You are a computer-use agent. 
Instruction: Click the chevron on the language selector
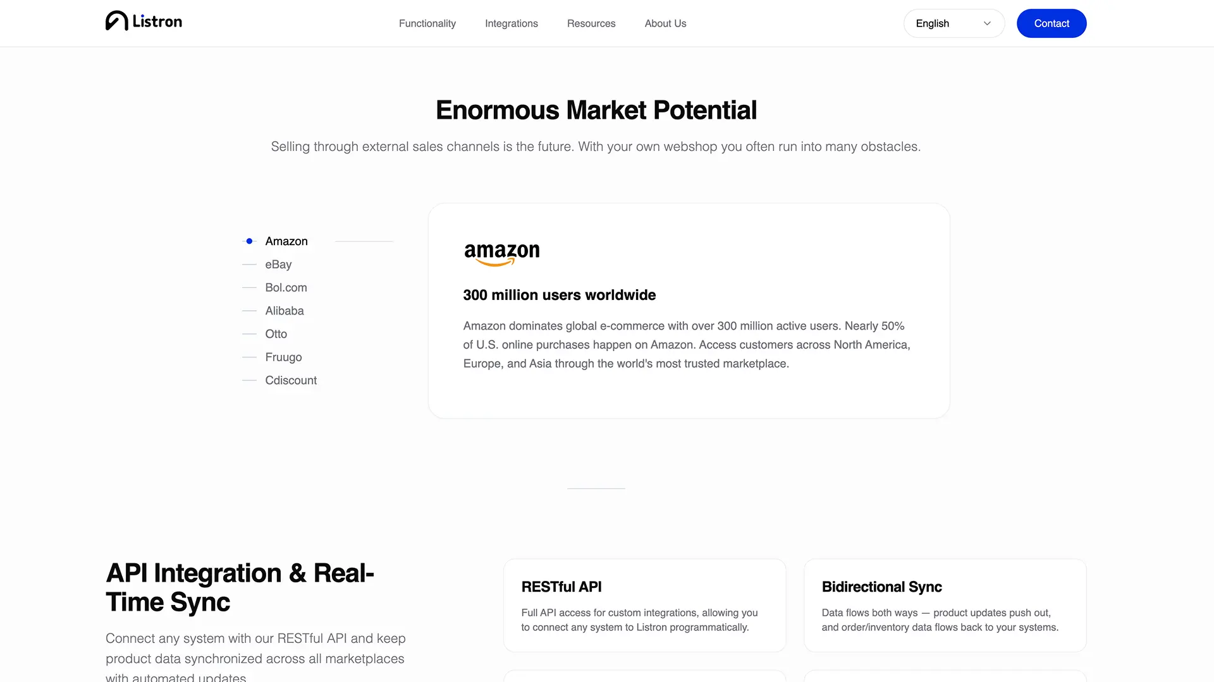[986, 23]
